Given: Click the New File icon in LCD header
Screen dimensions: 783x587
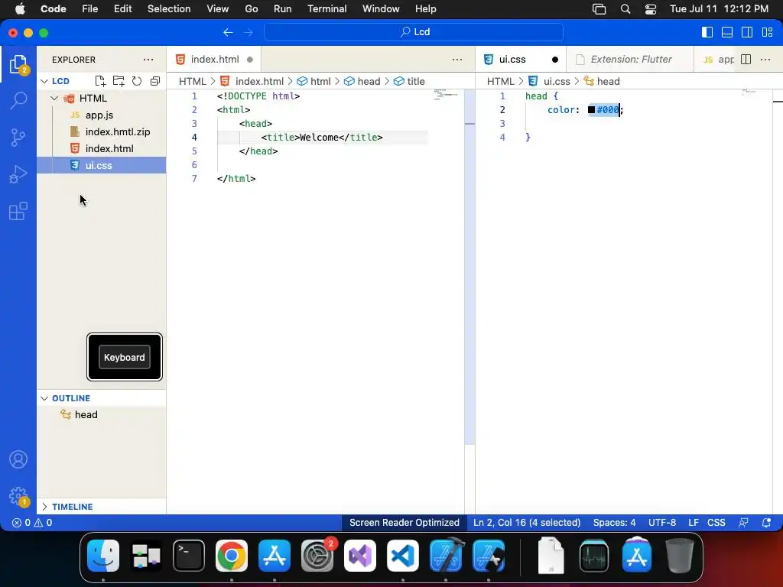Looking at the screenshot, I should pos(100,81).
